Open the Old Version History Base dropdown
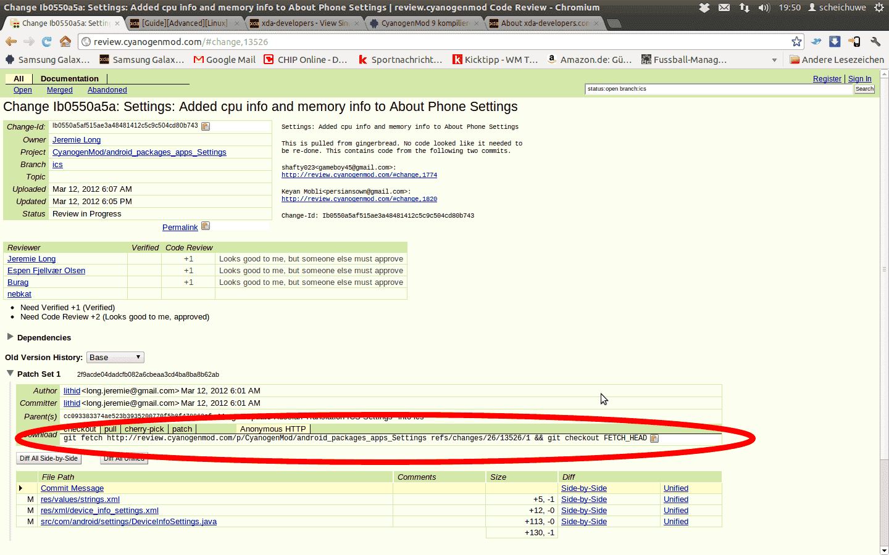This screenshot has width=889, height=555. point(115,358)
